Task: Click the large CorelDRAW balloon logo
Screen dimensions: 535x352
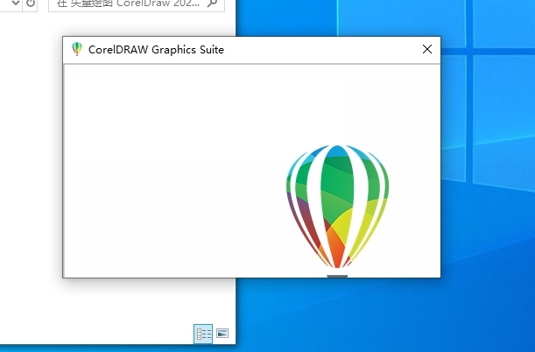Action: click(337, 207)
